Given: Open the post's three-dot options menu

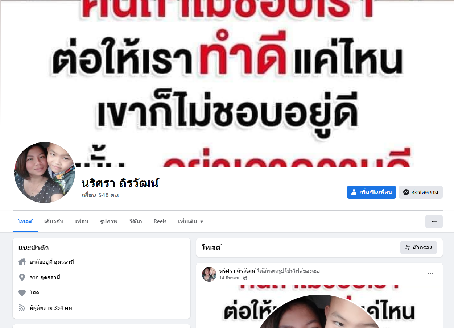Looking at the screenshot, I should point(430,274).
